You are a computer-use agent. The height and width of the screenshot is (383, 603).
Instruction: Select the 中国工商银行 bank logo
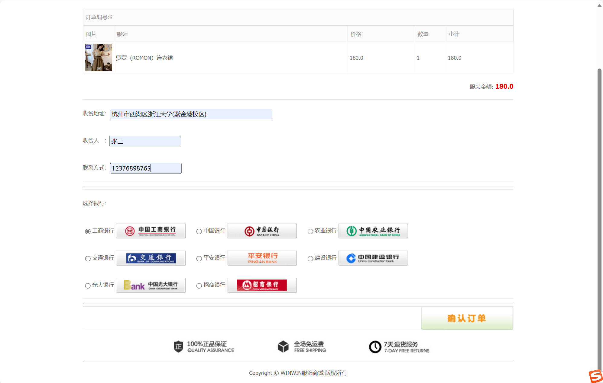tap(151, 231)
